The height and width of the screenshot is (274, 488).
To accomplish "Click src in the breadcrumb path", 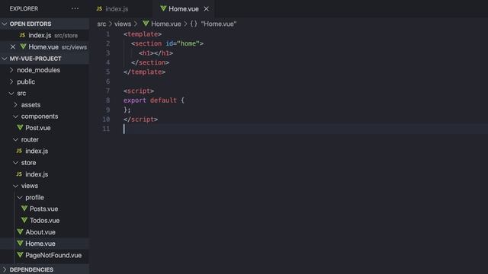I will pos(101,24).
